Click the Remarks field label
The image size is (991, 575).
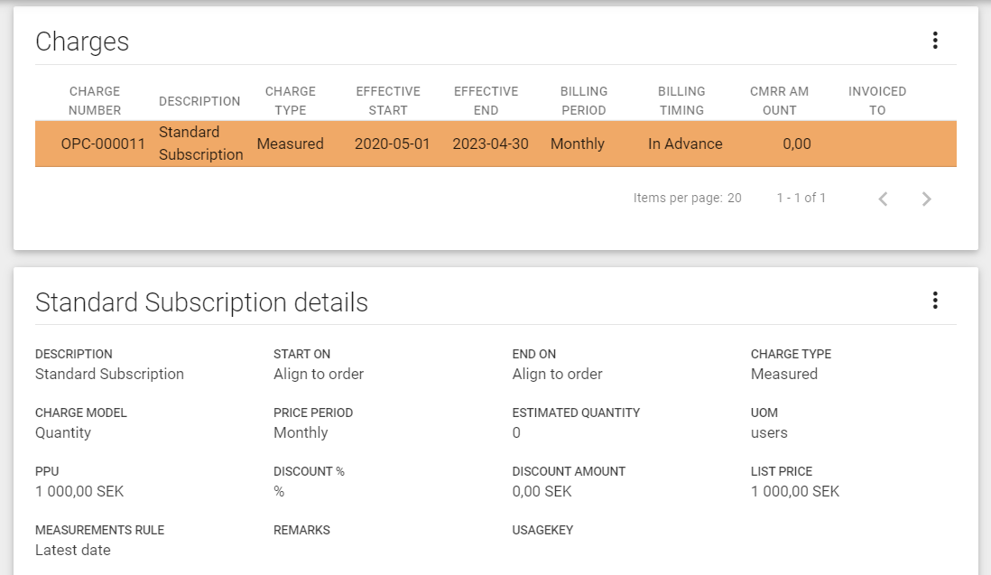(x=301, y=530)
